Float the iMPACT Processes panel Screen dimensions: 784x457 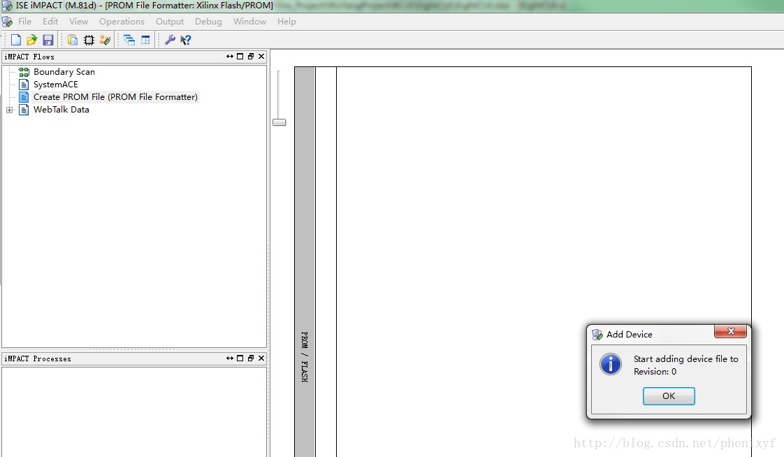pos(250,358)
